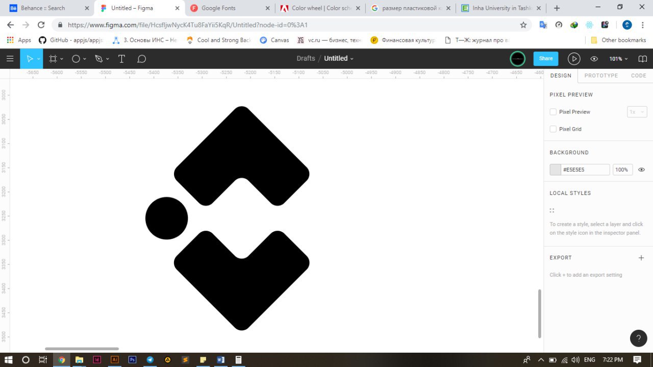Switch to Inha University browser tab
The image size is (653, 367).
coord(501,8)
